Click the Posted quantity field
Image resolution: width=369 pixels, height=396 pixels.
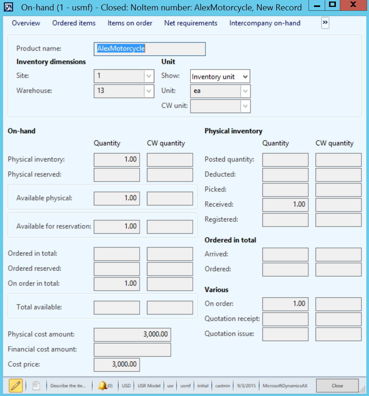(x=286, y=160)
